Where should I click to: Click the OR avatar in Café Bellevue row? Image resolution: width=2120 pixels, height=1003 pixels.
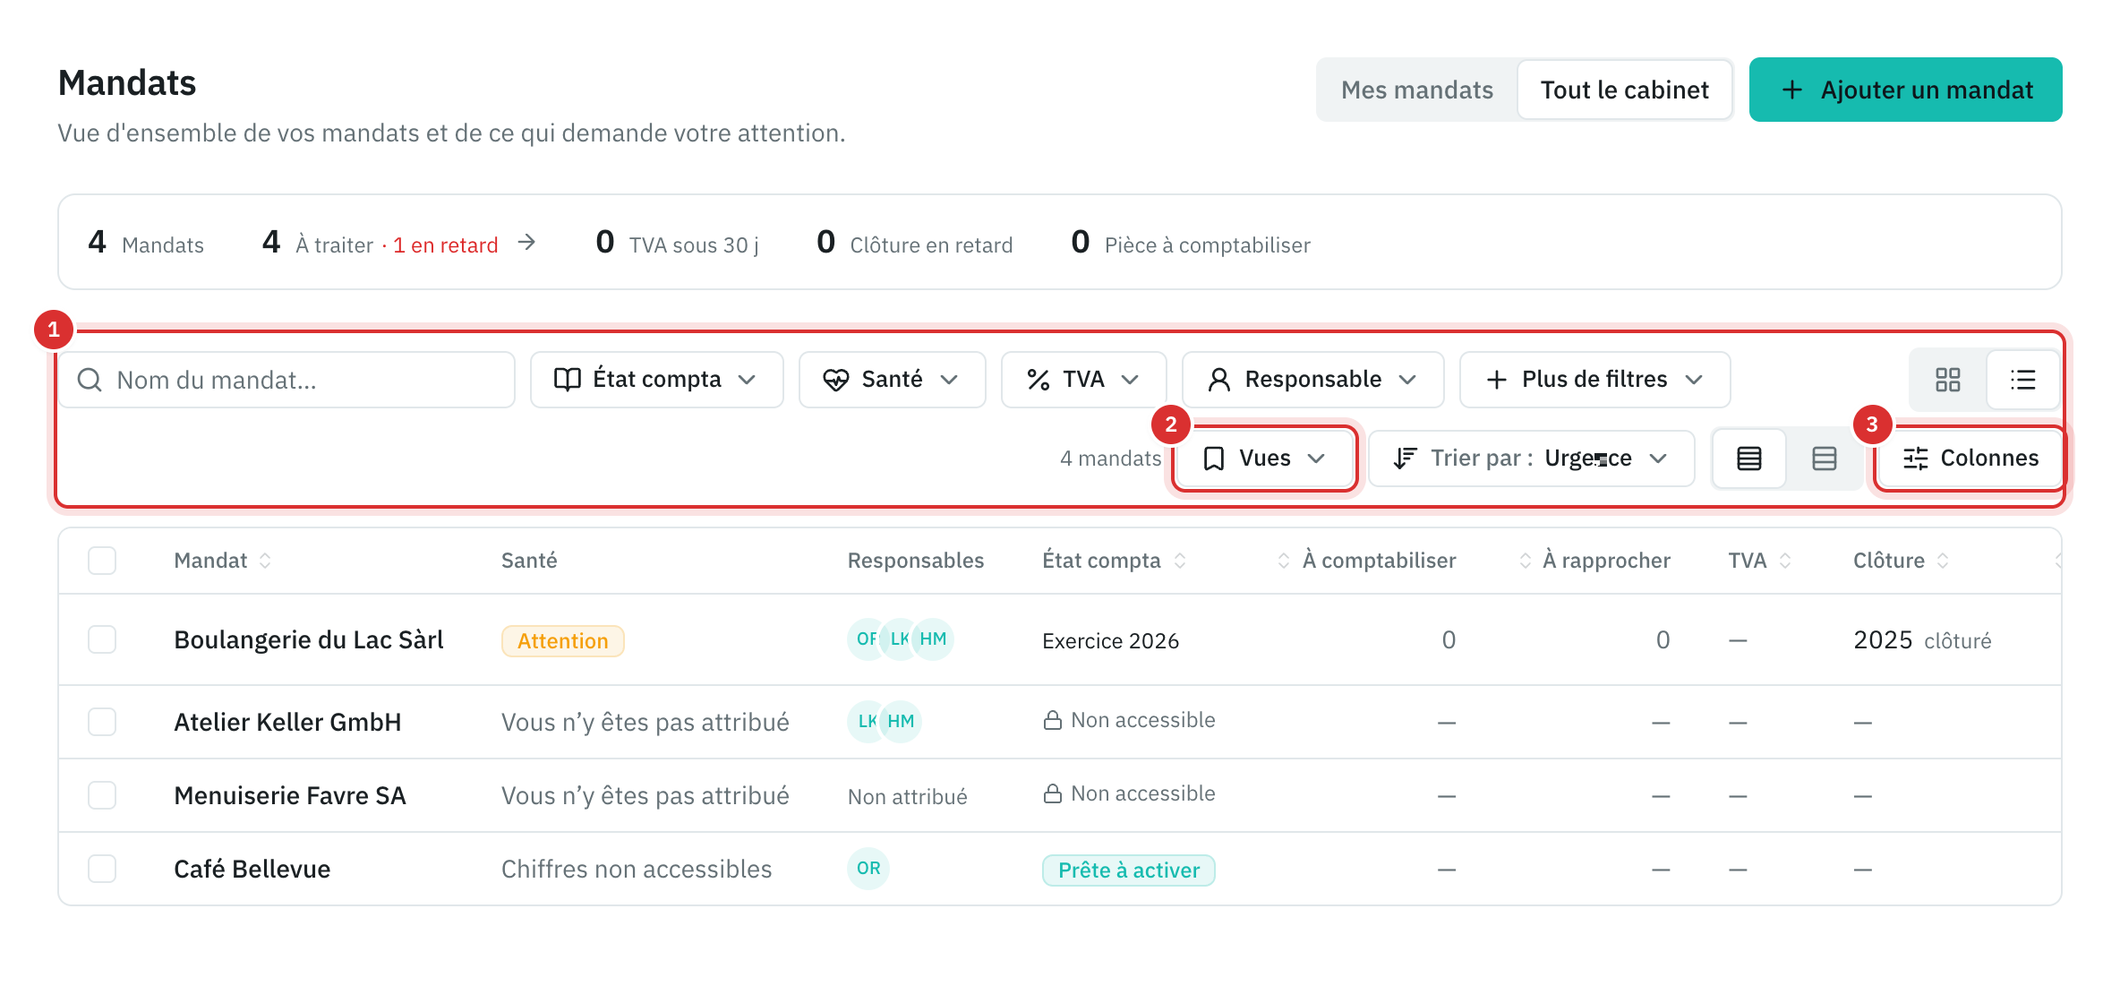coord(868,869)
